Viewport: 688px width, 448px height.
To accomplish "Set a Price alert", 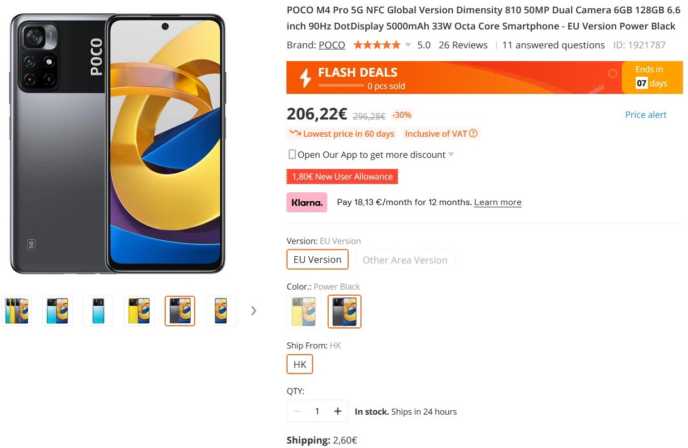I will point(645,115).
